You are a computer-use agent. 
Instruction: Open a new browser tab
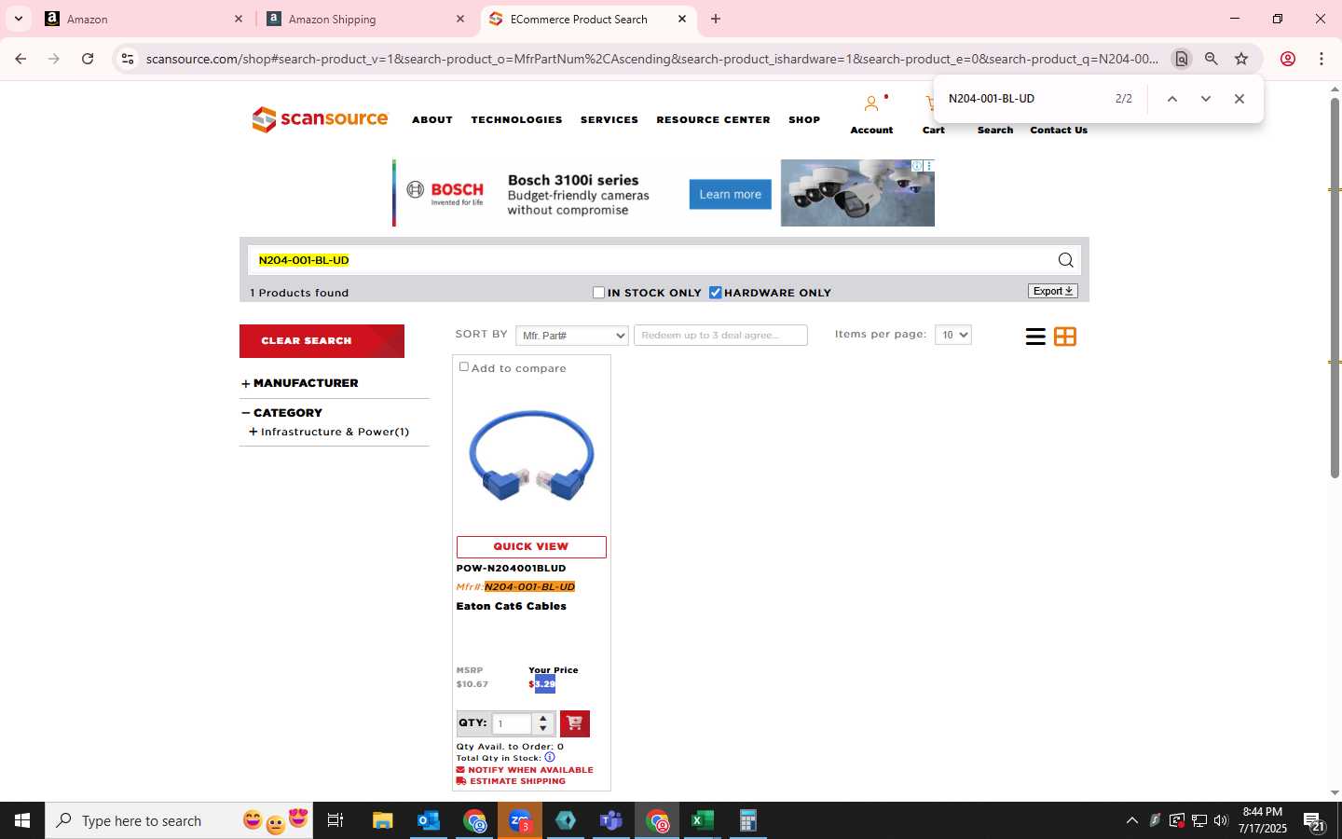(716, 19)
